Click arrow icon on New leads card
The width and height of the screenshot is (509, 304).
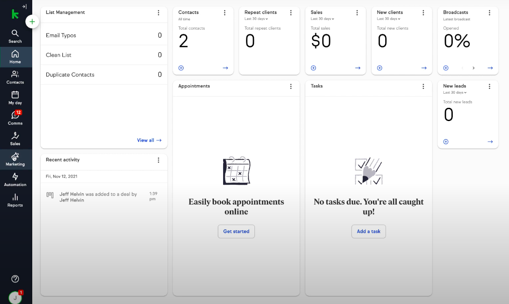pyautogui.click(x=490, y=141)
